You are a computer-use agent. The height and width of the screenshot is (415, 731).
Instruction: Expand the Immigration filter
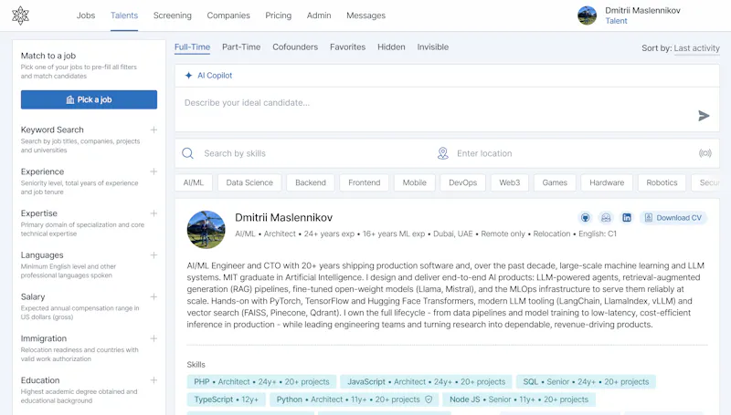154,338
